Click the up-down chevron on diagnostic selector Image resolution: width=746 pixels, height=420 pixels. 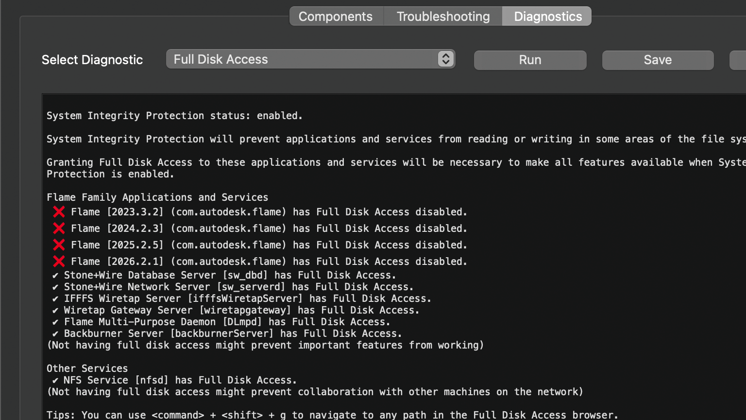(445, 59)
